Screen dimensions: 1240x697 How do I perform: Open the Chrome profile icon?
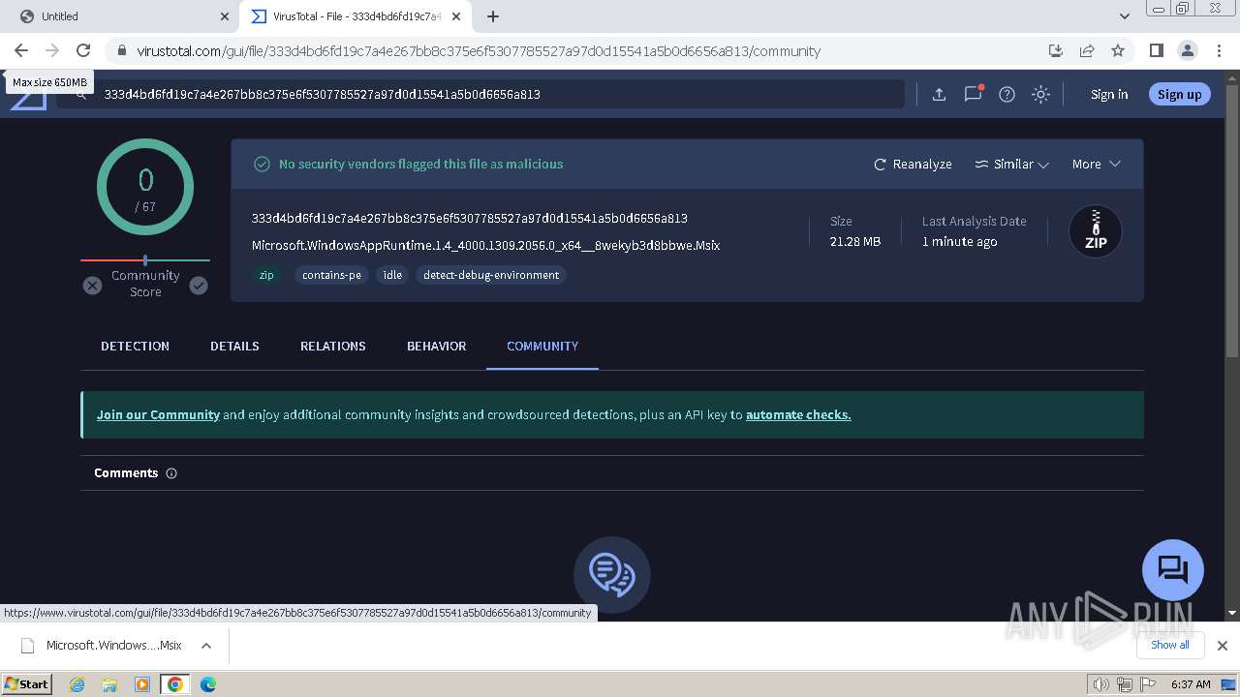coord(1188,50)
